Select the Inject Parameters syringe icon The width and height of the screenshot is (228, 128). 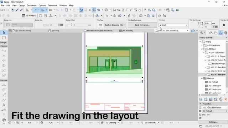click(x=21, y=10)
